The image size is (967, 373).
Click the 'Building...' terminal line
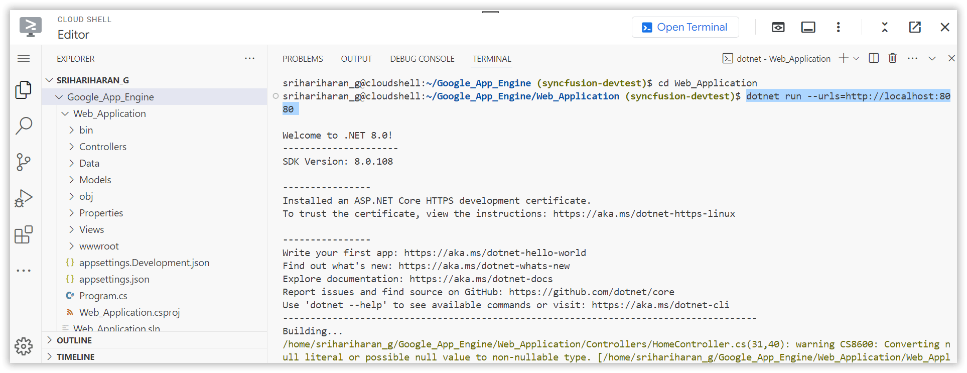[313, 331]
